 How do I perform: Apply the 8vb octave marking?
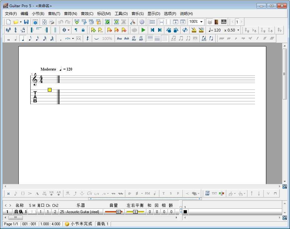(x=127, y=38)
